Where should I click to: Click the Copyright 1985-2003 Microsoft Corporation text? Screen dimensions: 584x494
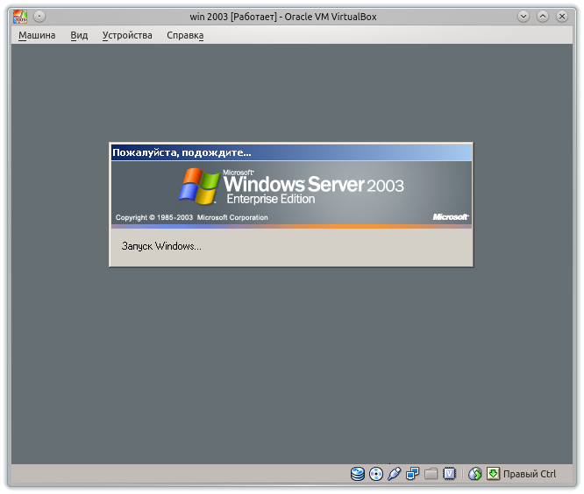[191, 217]
